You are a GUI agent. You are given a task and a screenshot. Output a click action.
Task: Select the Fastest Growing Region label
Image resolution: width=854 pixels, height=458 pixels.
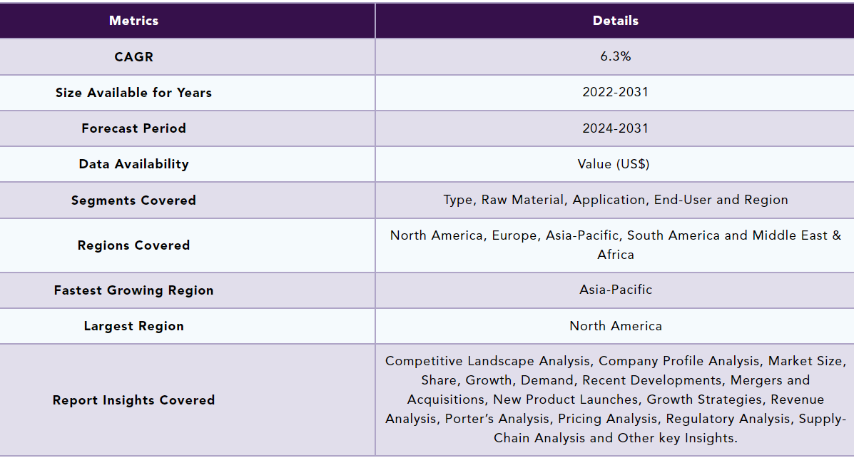point(133,290)
